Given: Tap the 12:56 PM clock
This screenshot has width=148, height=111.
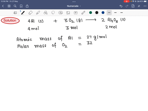Looking at the screenshot, I should [x=5, y=1].
